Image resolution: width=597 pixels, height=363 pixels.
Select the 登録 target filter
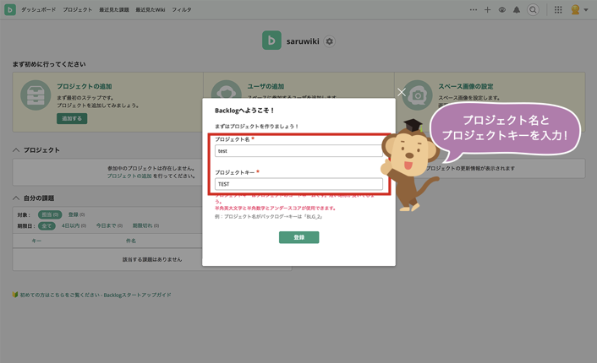tap(77, 214)
